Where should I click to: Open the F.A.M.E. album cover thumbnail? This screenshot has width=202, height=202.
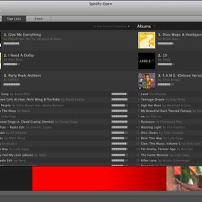(x=146, y=81)
